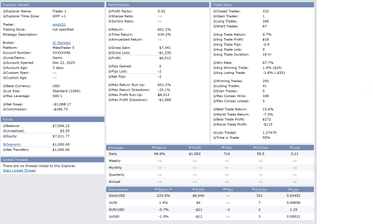The height and width of the screenshot is (224, 373).
Task: Click the info icon beside Sortino Ratio
Action: pyautogui.click(x=110, y=21)
